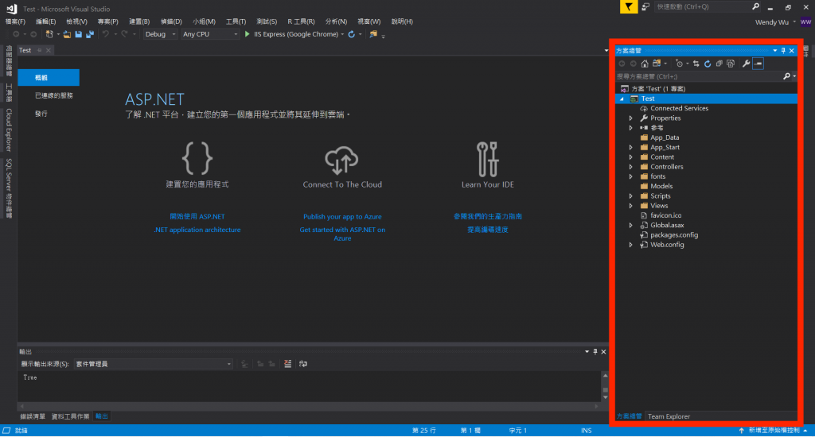
Task: Open the IIS Express browser dropdown arrow
Action: (x=342, y=34)
